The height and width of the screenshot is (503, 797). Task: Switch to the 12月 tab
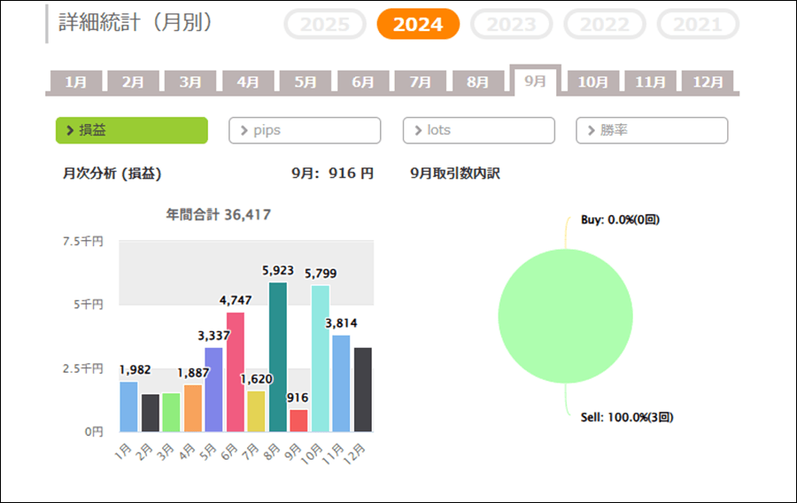(x=708, y=82)
